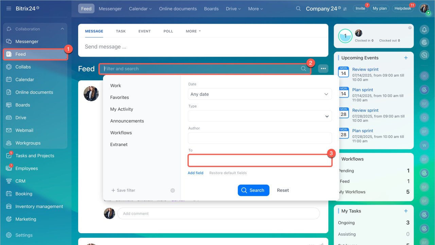Select the Favorites preset filter
The image size is (435, 245).
tap(120, 97)
